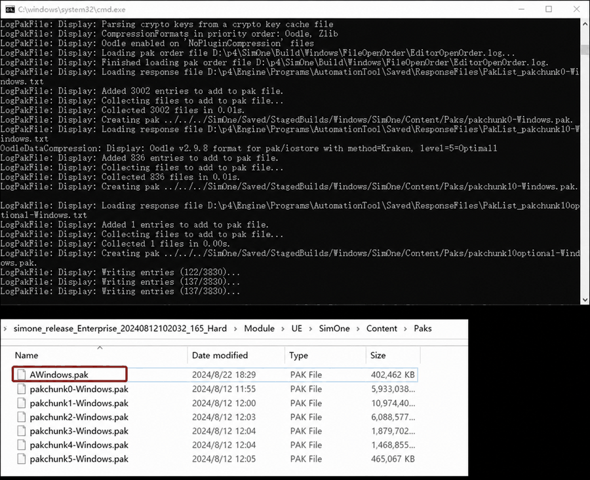Click the pakchunk2-Windows.pak file icon
This screenshot has height=480, width=590.
[22, 417]
